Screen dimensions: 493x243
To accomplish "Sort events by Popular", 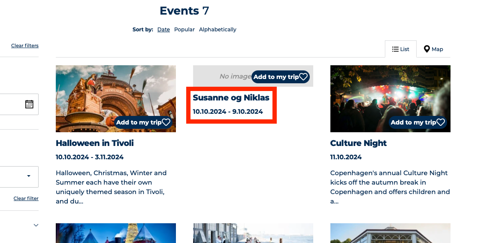I will tap(184, 30).
